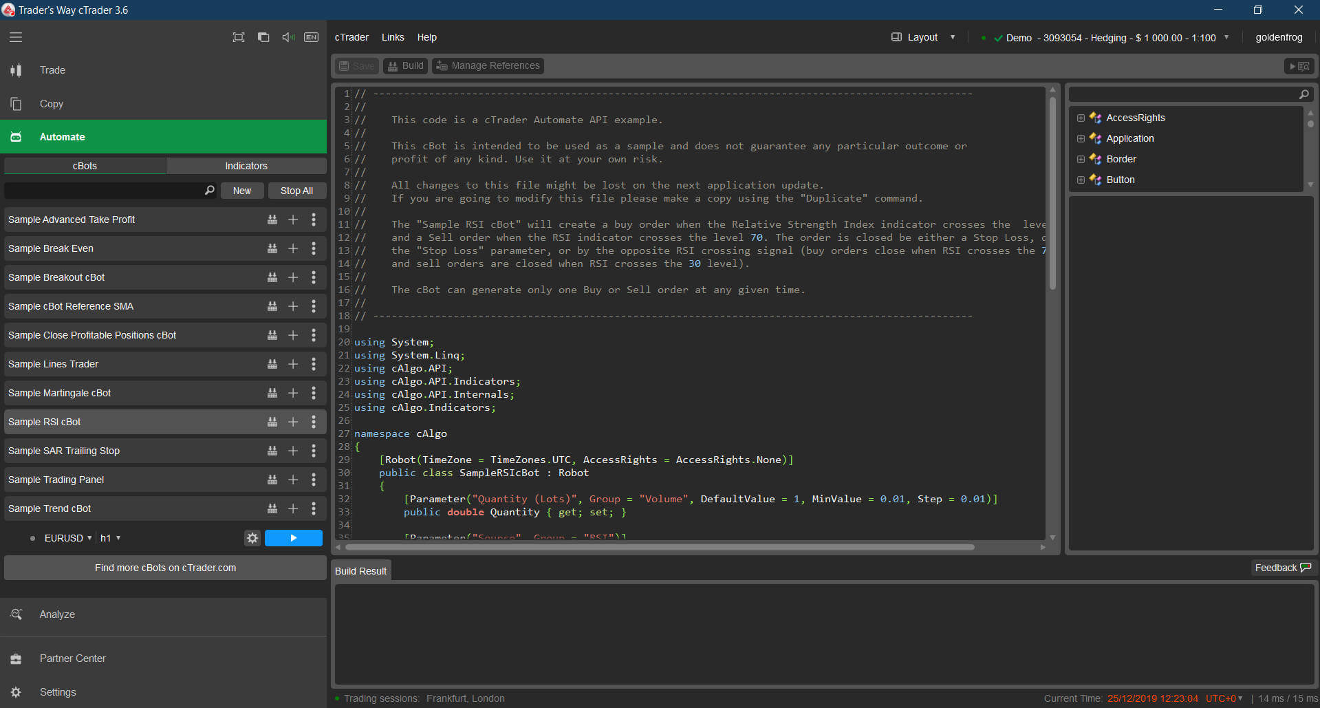Click the code editor horizontal scrollbar
The width and height of the screenshot is (1320, 708).
[659, 548]
